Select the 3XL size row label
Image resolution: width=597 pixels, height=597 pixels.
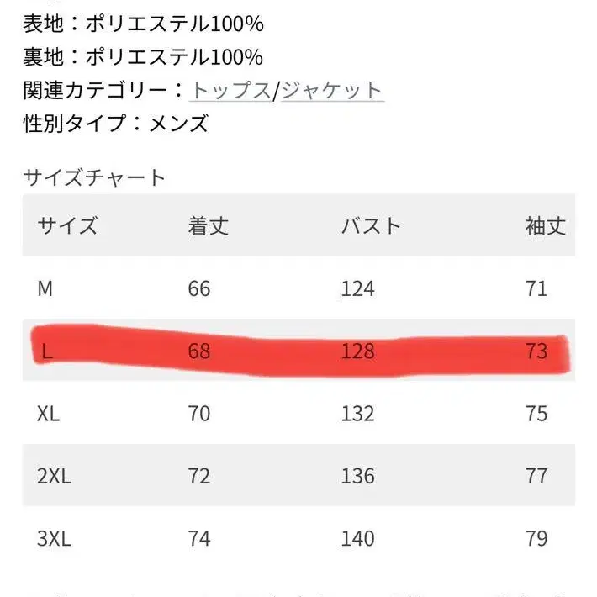pos(55,538)
